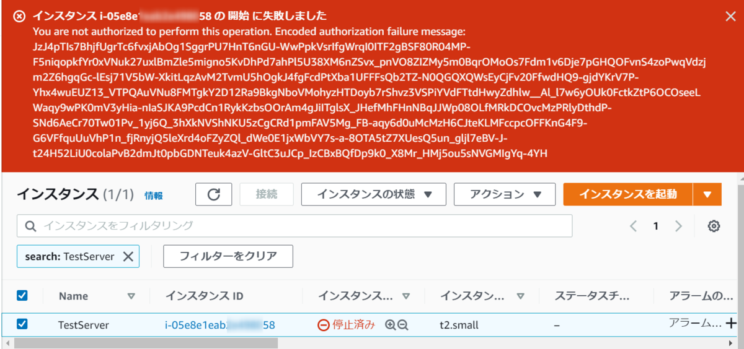Click the t2.small type cell

pyautogui.click(x=459, y=325)
